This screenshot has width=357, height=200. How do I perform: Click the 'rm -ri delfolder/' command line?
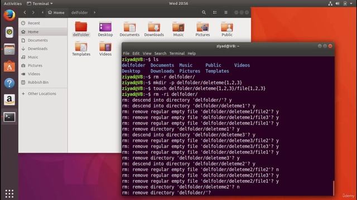pos(160,94)
